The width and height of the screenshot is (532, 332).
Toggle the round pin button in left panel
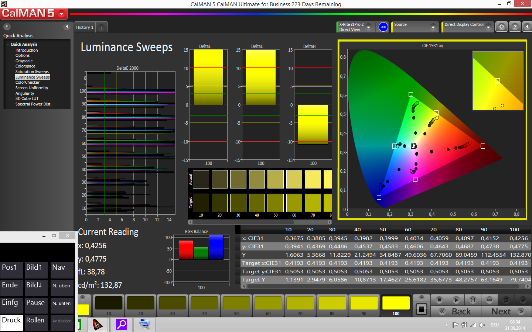pos(7,27)
